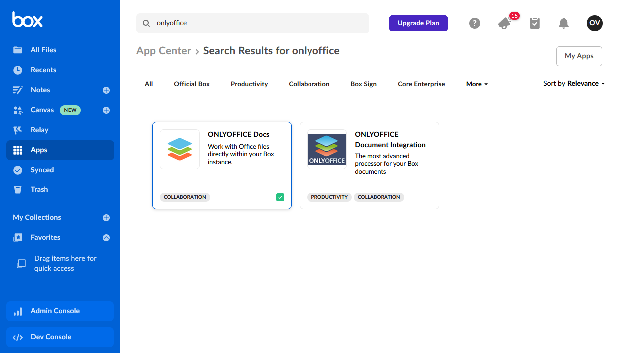This screenshot has height=353, width=619.
Task: Check the notifications bell
Action: 564,23
